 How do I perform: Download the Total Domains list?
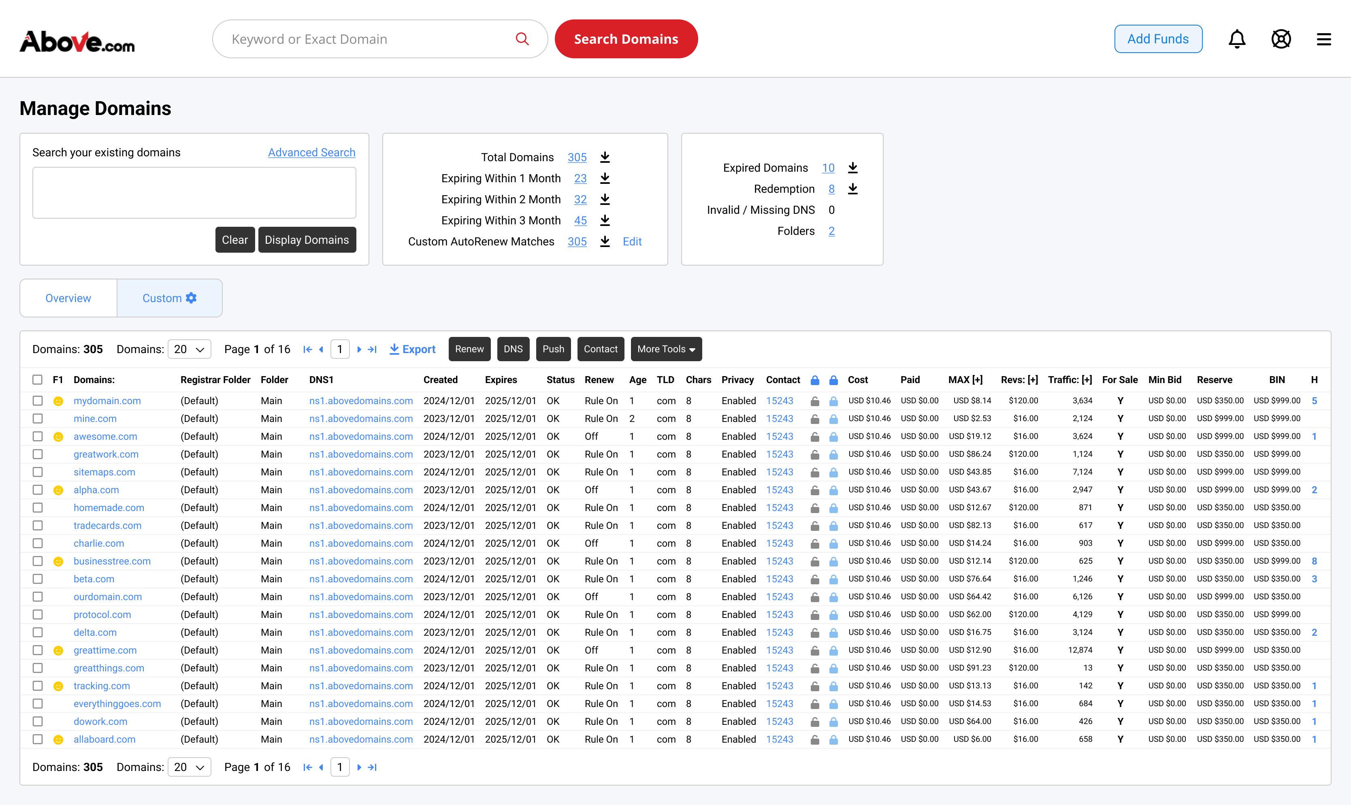[x=605, y=157]
